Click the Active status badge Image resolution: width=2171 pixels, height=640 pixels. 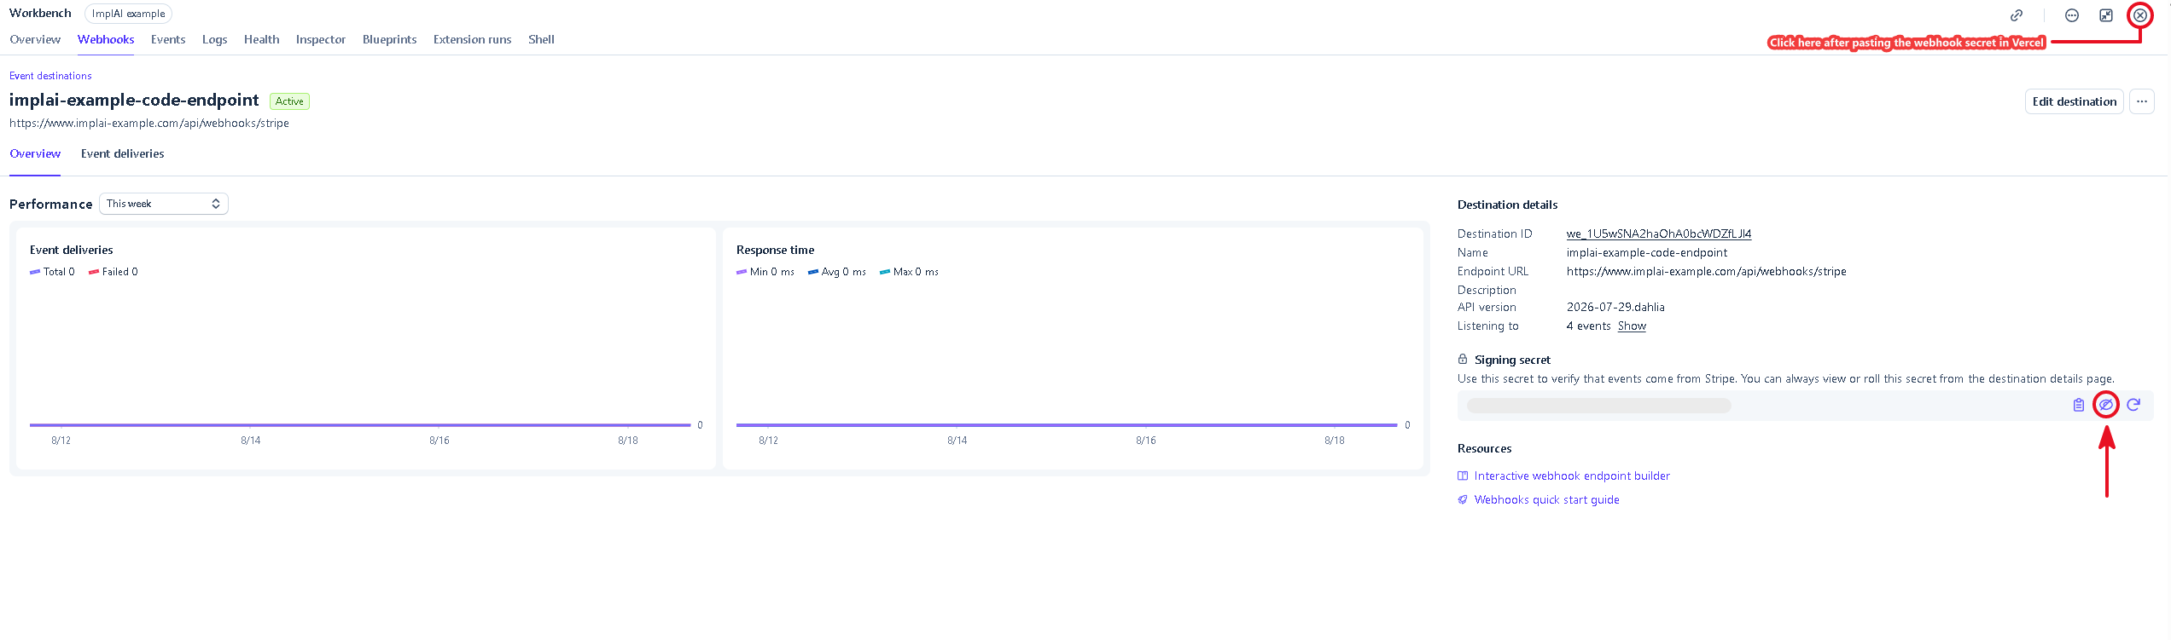tap(289, 101)
